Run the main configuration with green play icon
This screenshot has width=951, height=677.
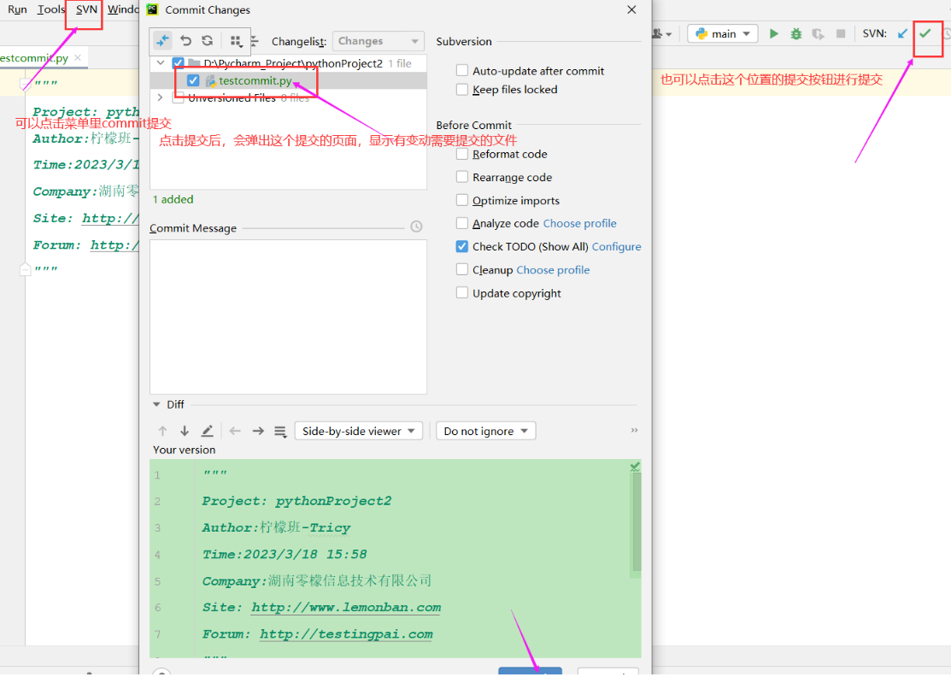[773, 33]
